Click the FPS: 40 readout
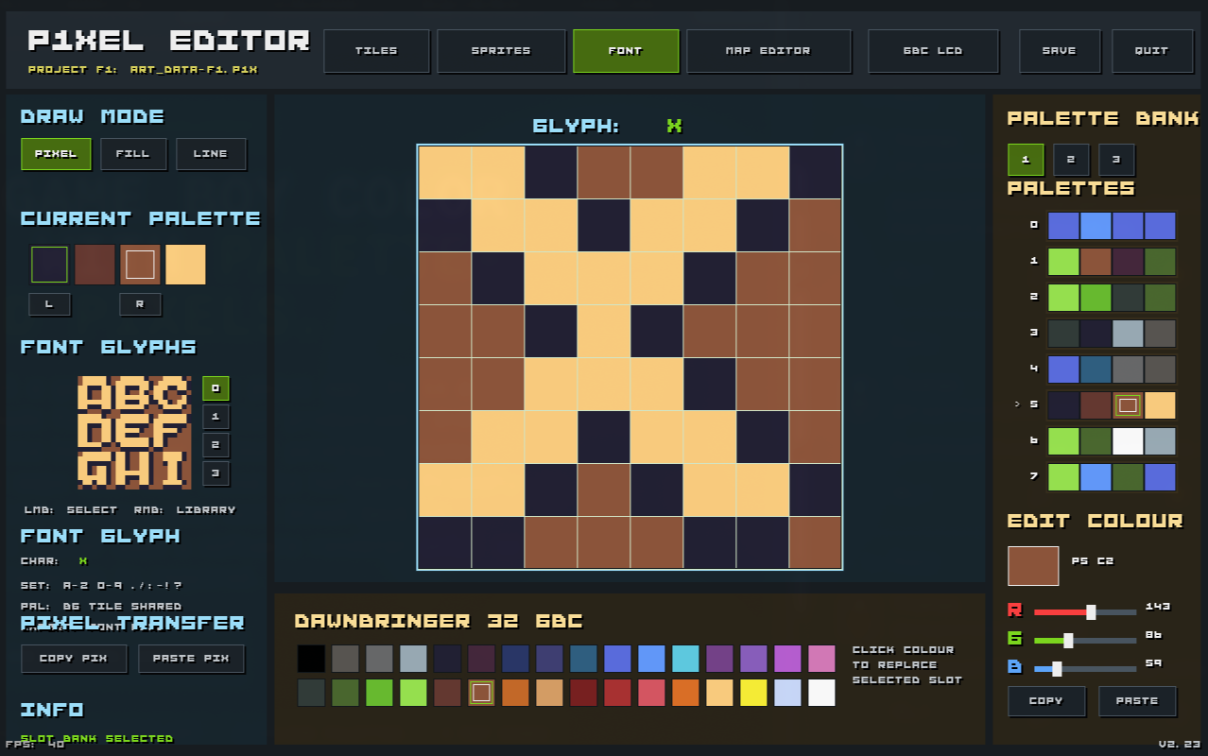 coord(35,745)
